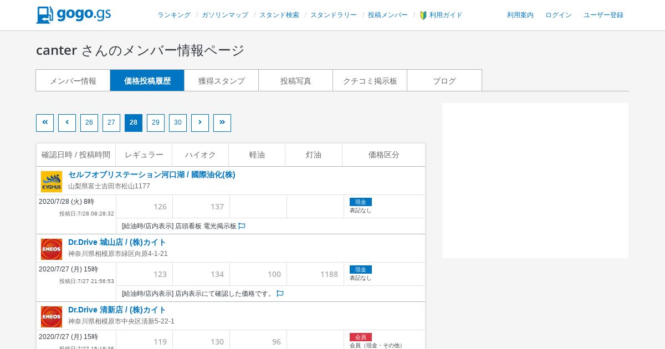The image size is (665, 349).
Task: Open スタンド検索 in top navigation
Action: click(279, 15)
